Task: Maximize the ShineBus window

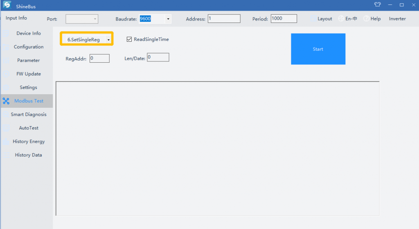Action: [402, 5]
